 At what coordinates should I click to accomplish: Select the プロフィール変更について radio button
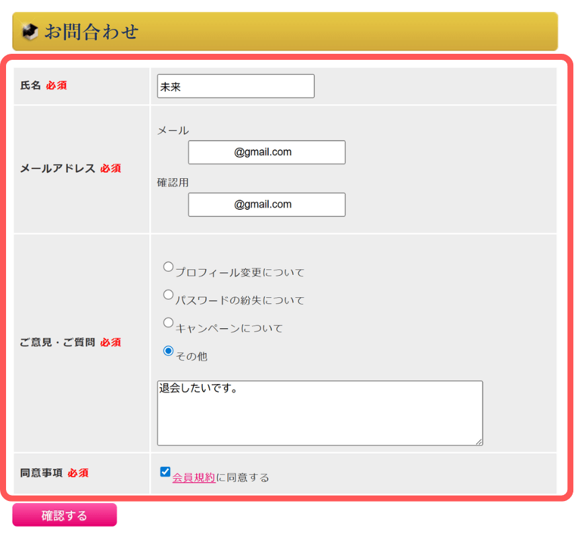[168, 267]
